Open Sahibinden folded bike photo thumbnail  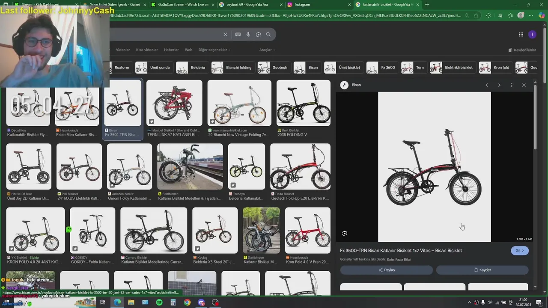[x=190, y=166]
